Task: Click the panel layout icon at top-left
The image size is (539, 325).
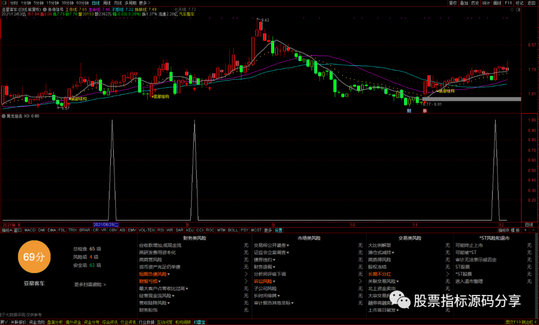Action: click(4, 3)
